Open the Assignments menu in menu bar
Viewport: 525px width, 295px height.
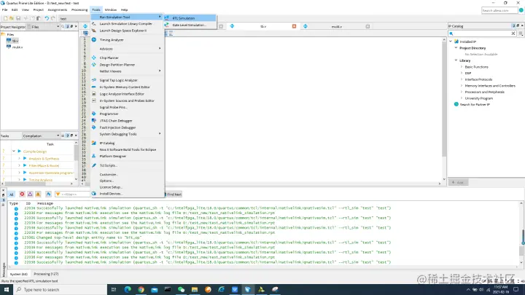coord(58,9)
